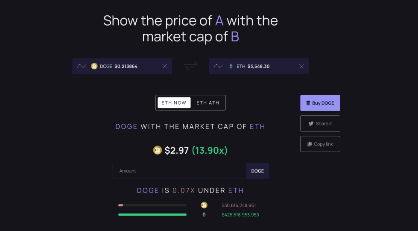
Task: Click the green ETH market cap bar
Action: tap(152, 214)
